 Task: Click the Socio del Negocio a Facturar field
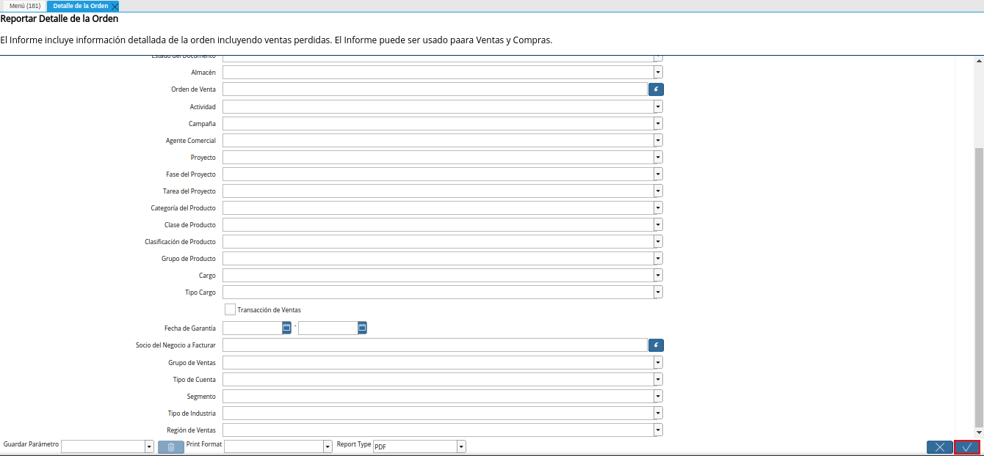pos(435,345)
